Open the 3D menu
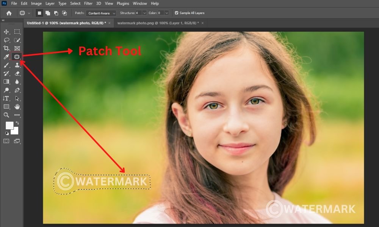The height and width of the screenshot is (227, 379). [99, 3]
